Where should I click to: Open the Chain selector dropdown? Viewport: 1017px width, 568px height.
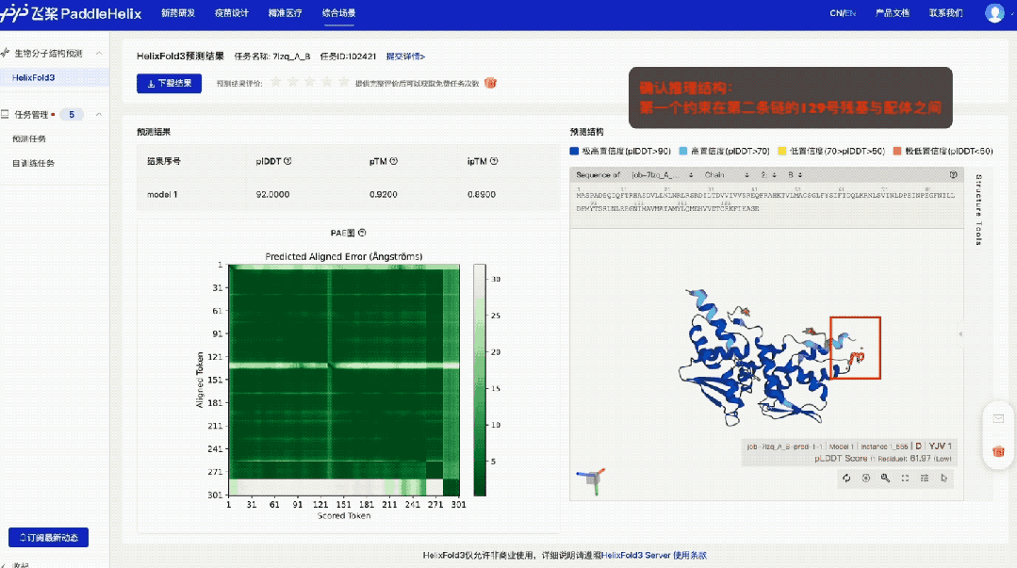(x=745, y=174)
